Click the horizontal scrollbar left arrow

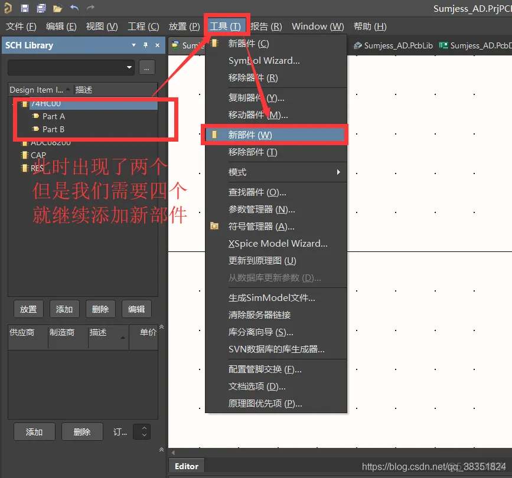pyautogui.click(x=173, y=453)
